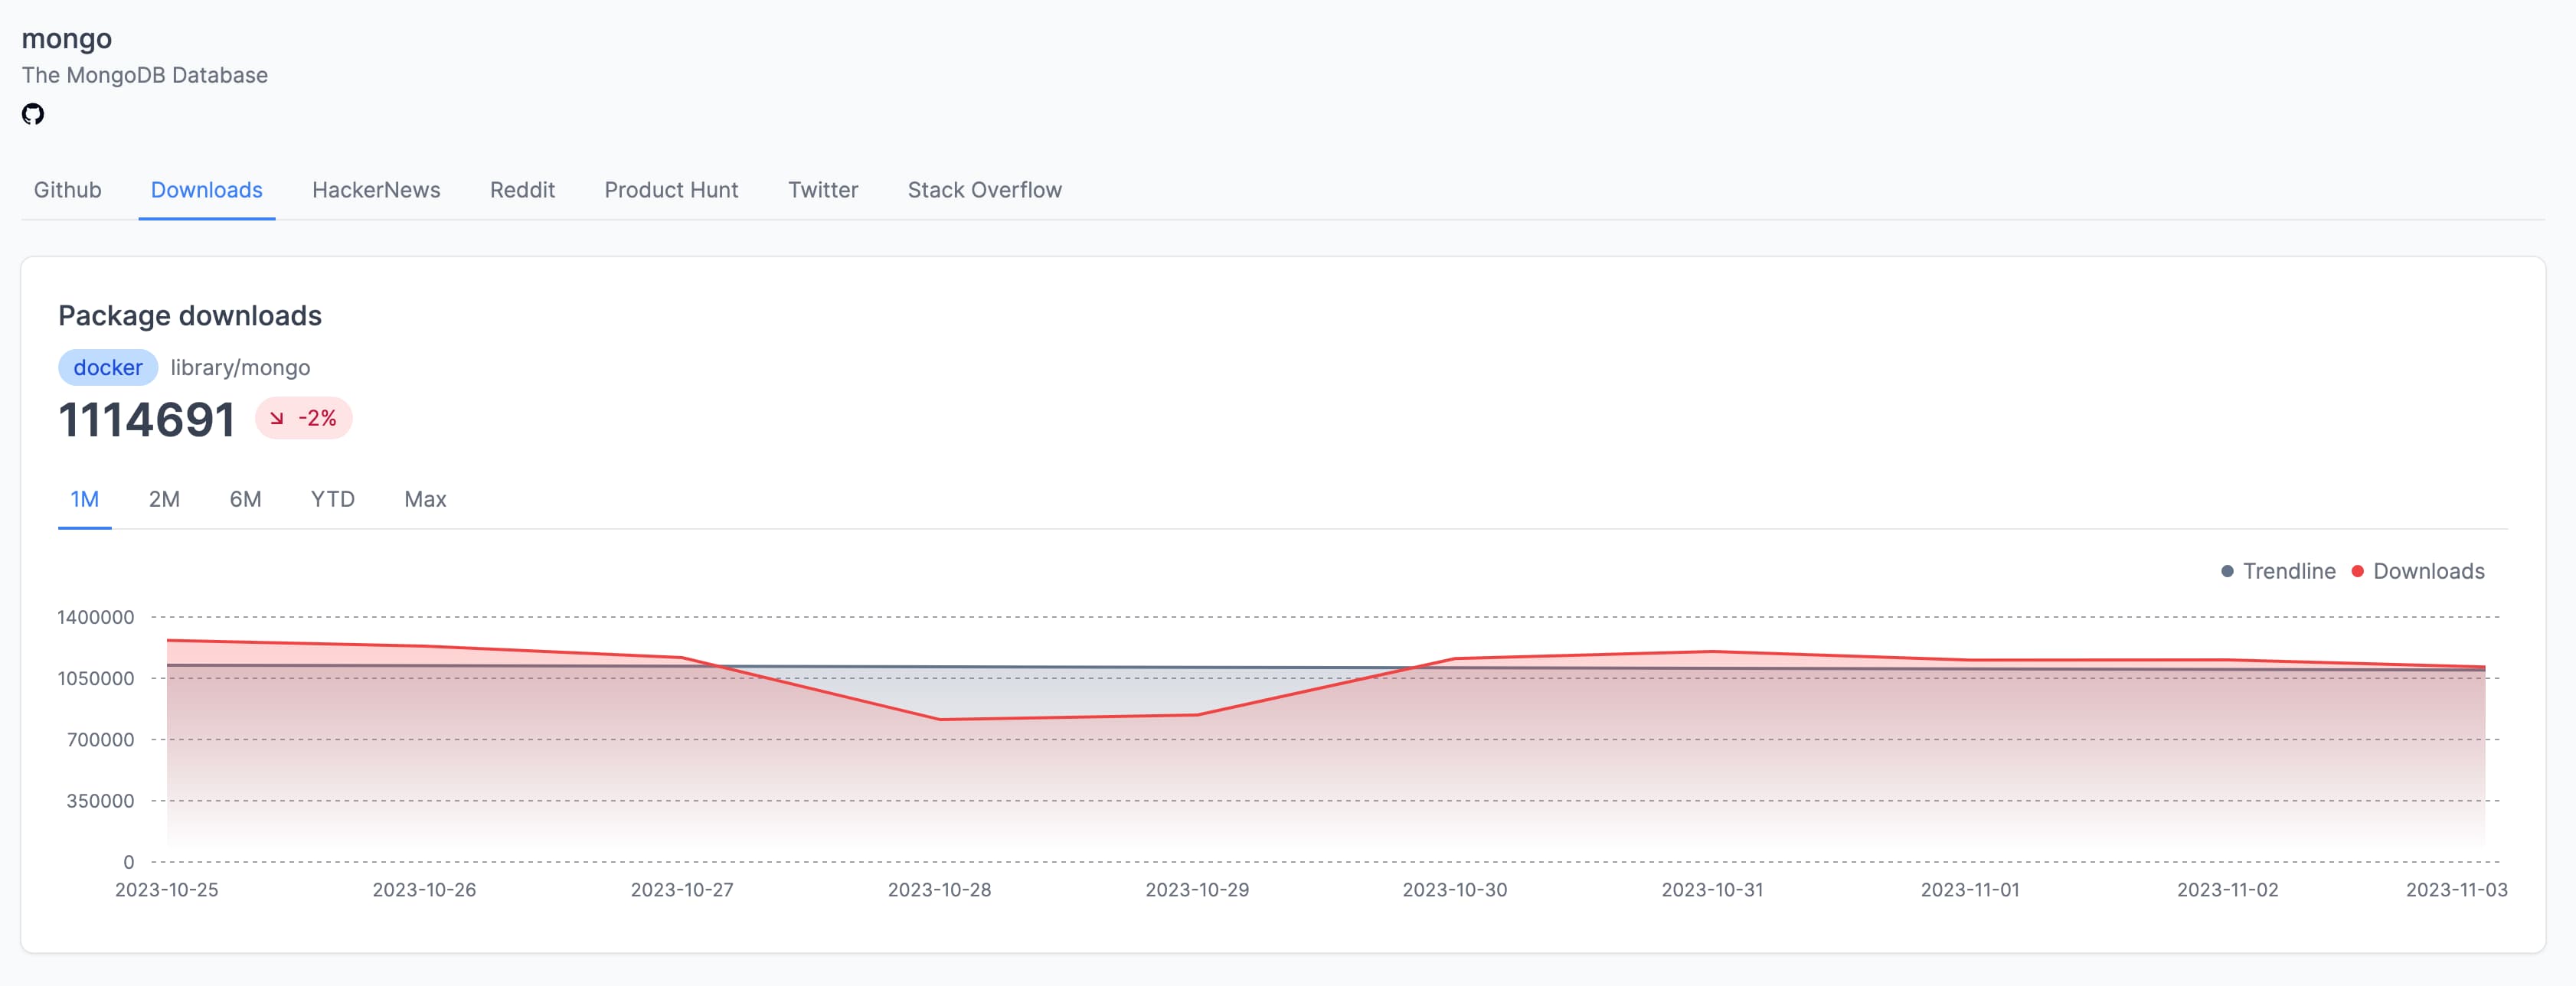Click the 1M range option
2576x986 pixels.
[84, 499]
